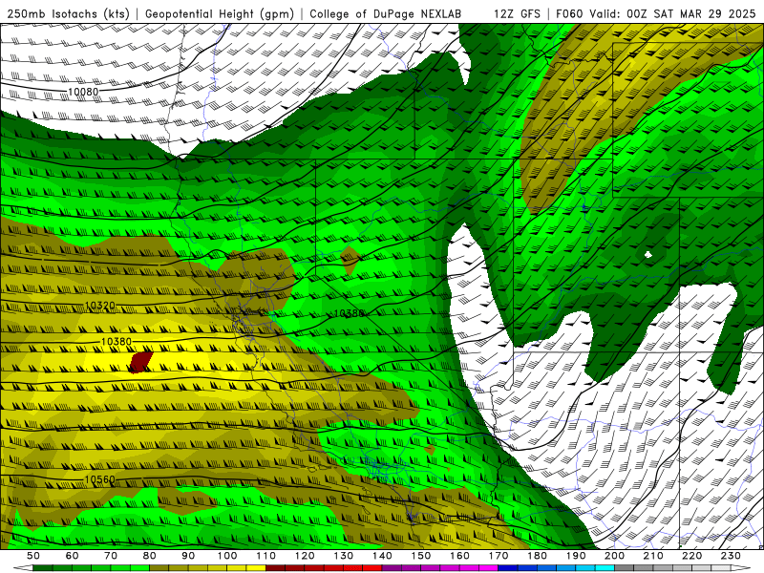Click the 10080 height contour label

83,92
